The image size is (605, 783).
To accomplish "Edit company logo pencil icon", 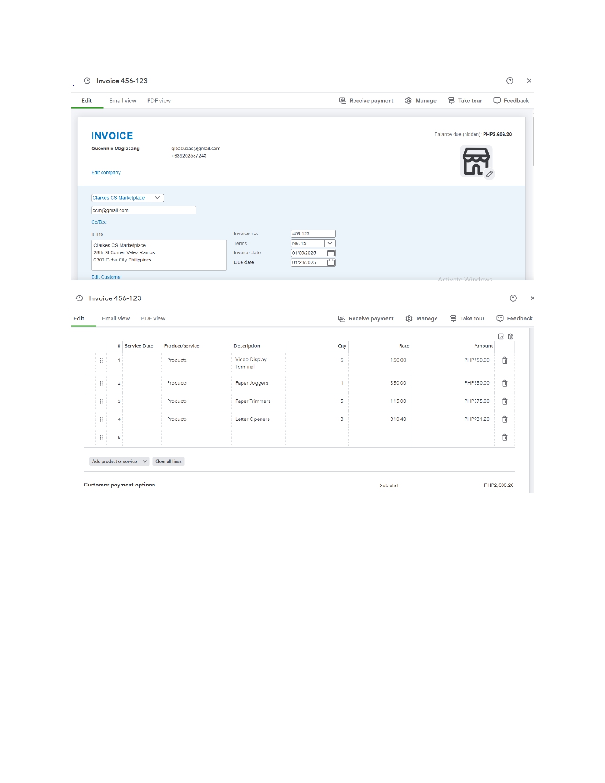I will pos(489,174).
